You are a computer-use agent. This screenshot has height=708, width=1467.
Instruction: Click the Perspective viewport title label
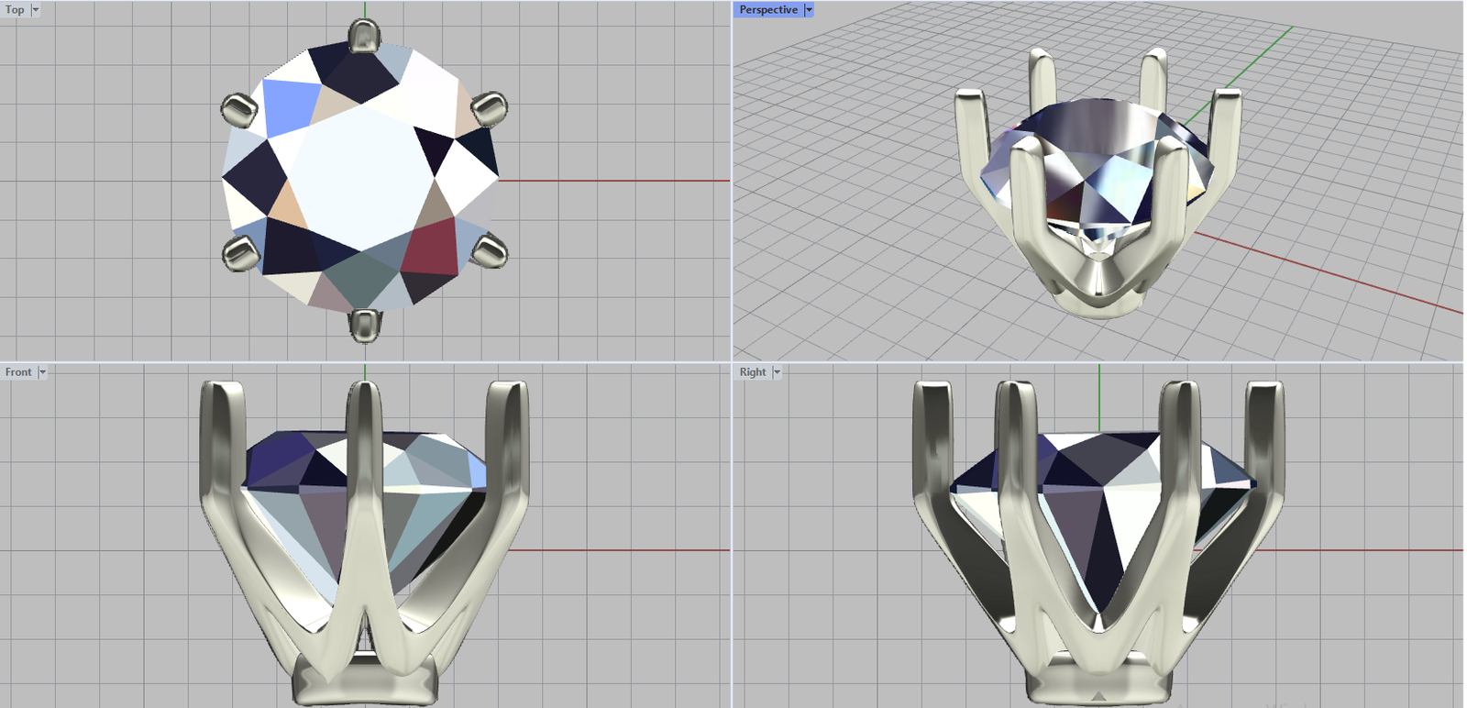767,10
